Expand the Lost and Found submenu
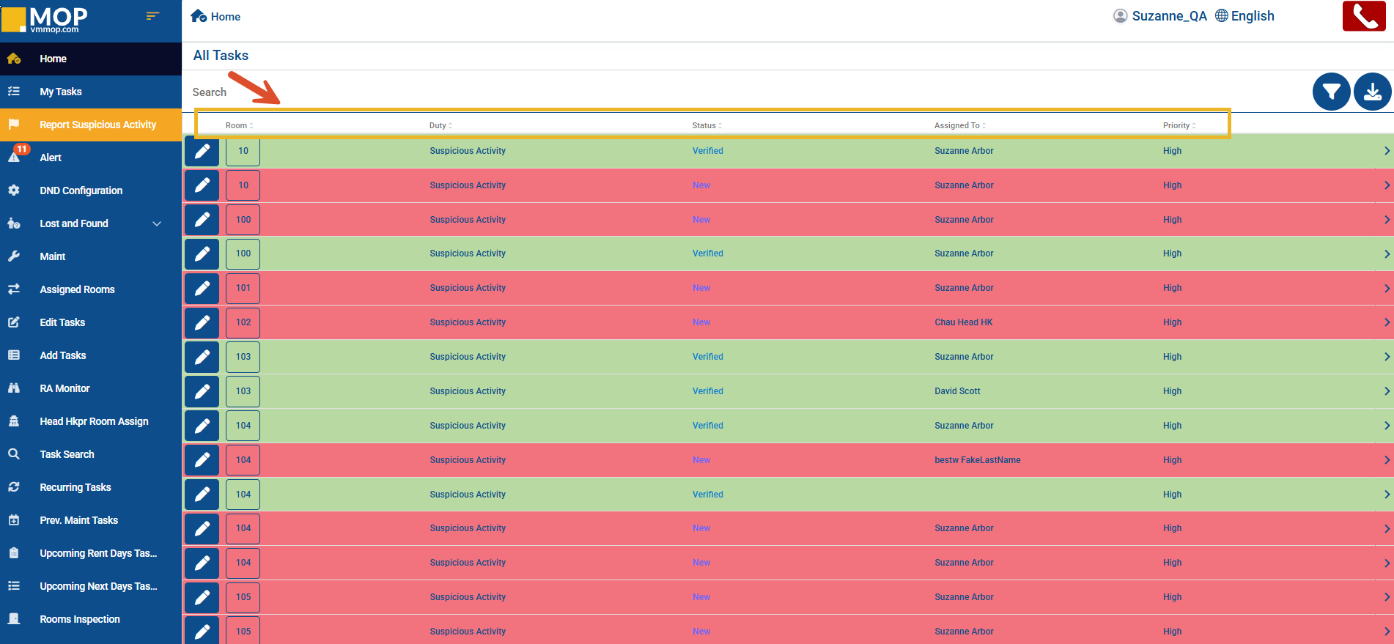The image size is (1394, 644). [156, 223]
